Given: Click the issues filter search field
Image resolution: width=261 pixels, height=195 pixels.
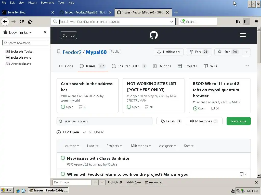Looking at the screenshot, I should click(105, 121).
